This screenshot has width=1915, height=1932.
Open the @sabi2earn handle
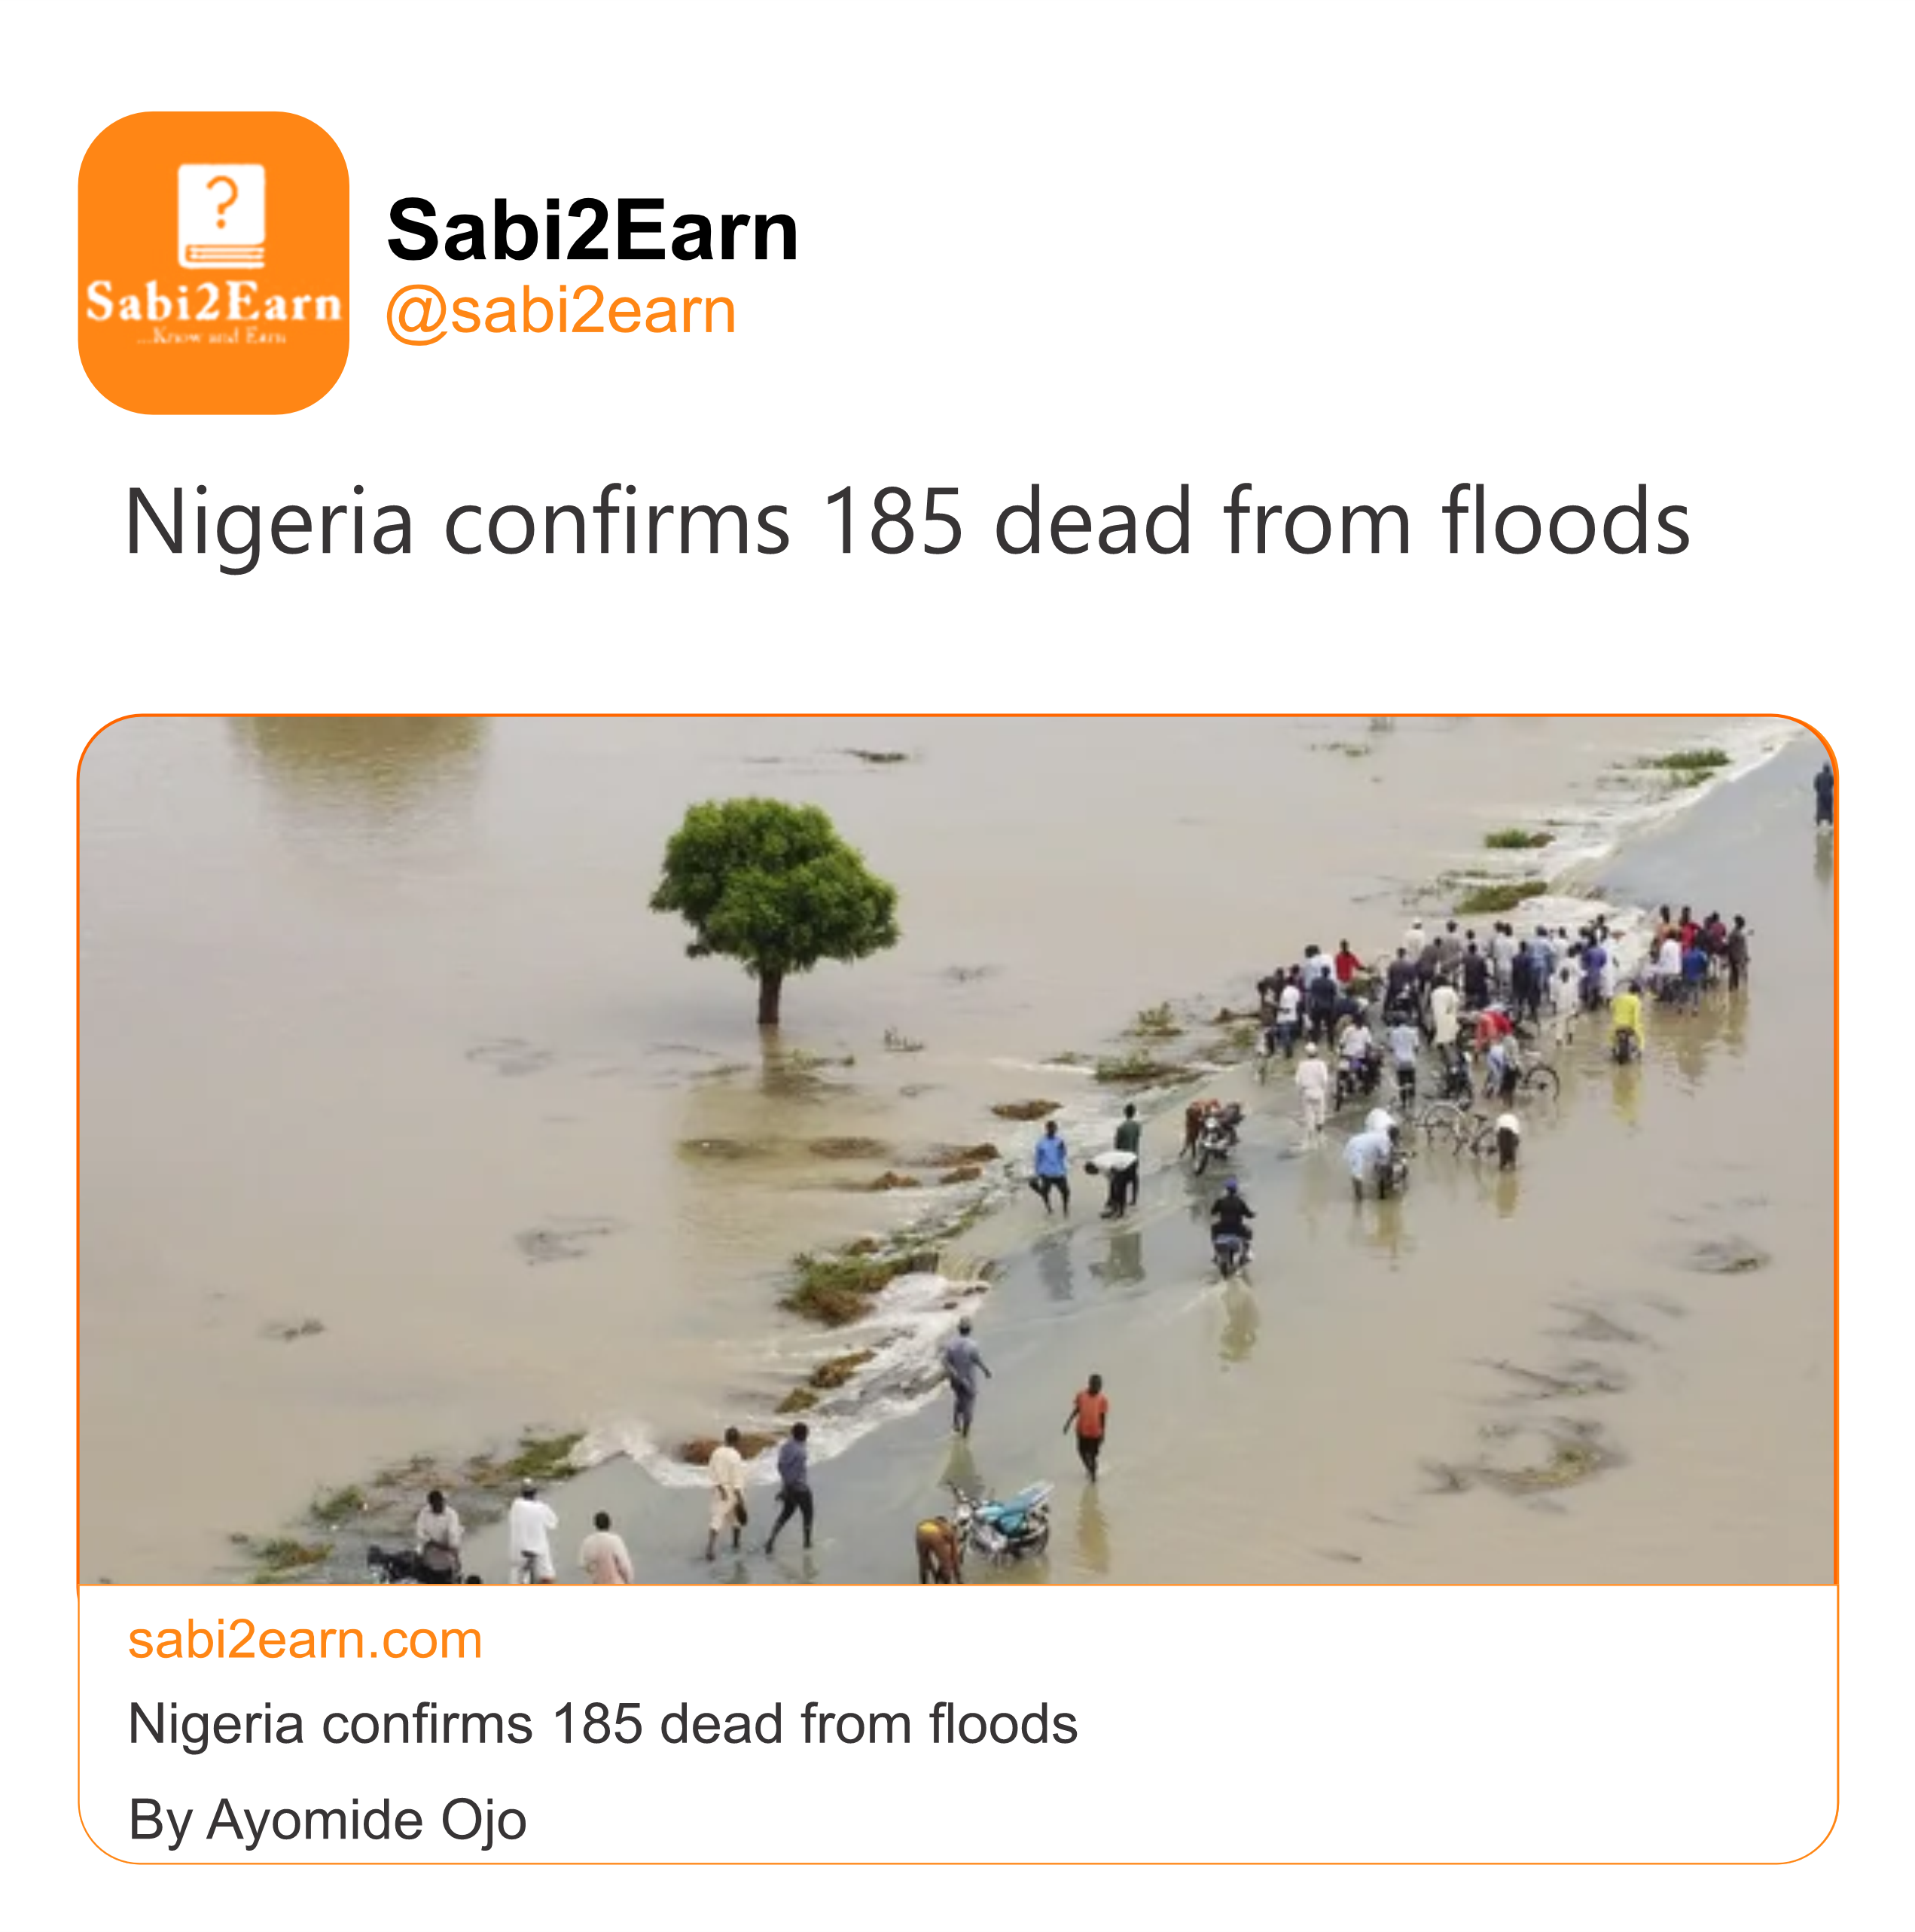pos(560,311)
